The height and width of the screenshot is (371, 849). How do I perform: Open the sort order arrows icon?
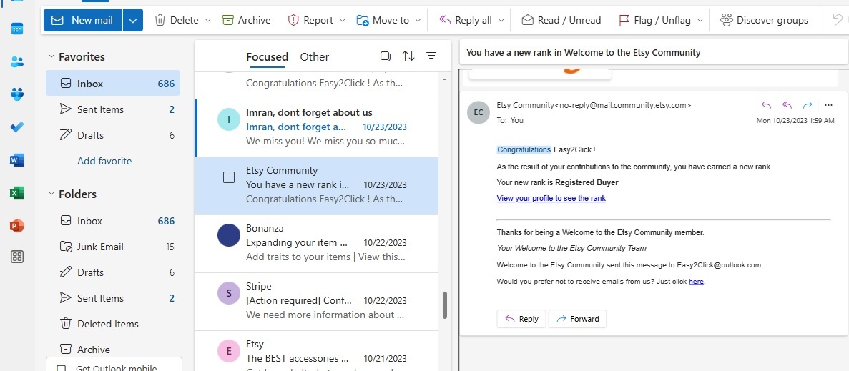point(408,56)
